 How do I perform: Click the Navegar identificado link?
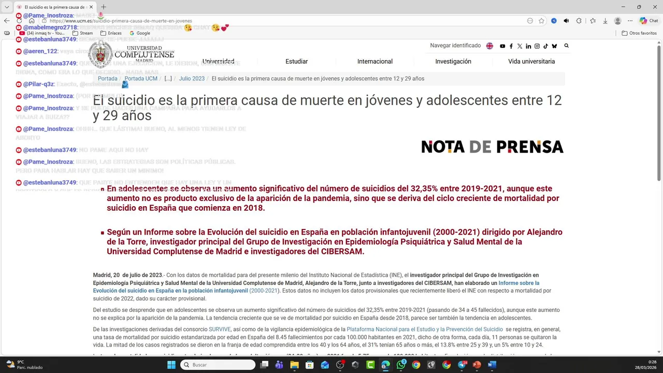click(x=455, y=46)
